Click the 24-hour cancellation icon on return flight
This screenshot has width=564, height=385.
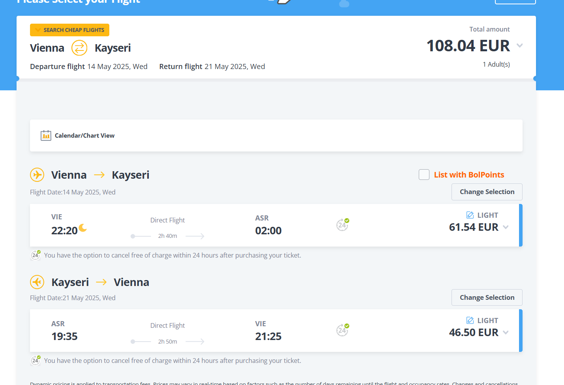click(343, 330)
